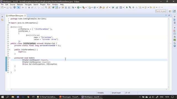This screenshot has height=99, width=177.
Task: Open the Search dropdown arrow
Action: [110, 7]
